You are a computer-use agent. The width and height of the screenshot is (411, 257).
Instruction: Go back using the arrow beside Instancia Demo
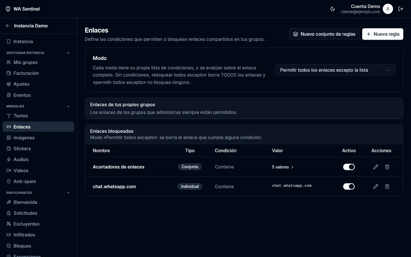click(x=8, y=26)
